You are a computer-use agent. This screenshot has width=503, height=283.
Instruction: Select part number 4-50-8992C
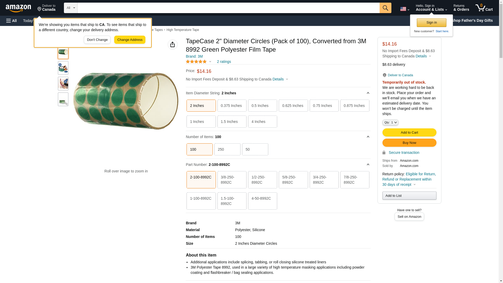point(262,201)
